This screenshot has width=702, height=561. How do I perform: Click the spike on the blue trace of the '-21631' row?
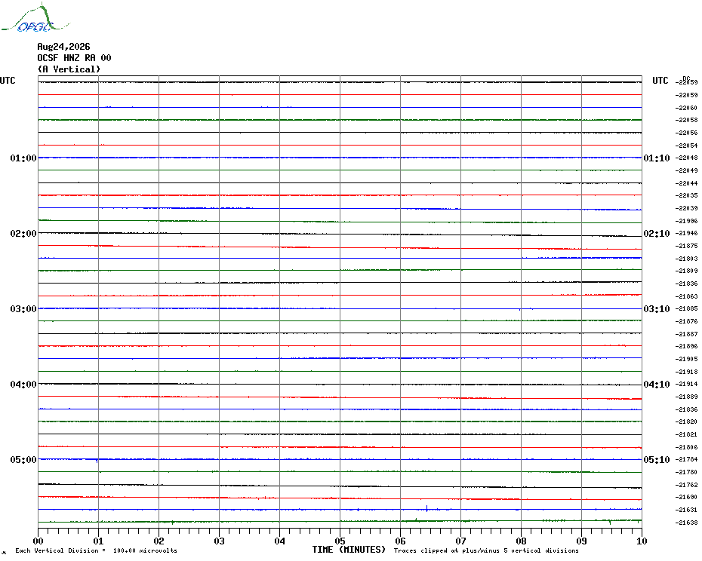coord(426,508)
